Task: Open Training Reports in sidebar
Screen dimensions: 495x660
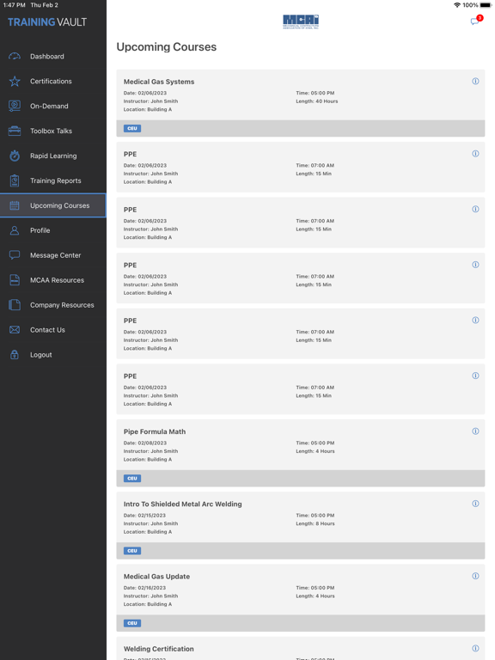Action: pyautogui.click(x=53, y=180)
